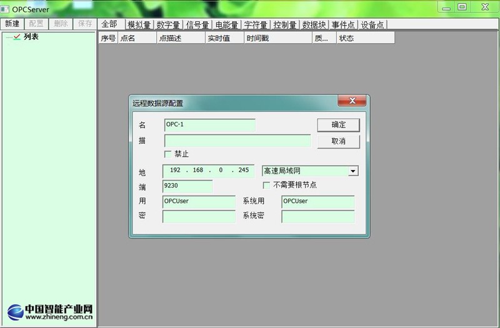500x328 pixels.
Task: Check the 不需要根节点 option
Action: (x=266, y=185)
